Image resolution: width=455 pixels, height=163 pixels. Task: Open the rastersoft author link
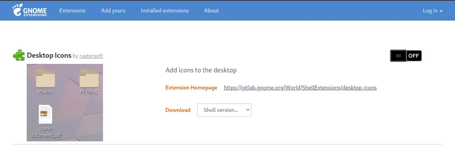tap(91, 56)
